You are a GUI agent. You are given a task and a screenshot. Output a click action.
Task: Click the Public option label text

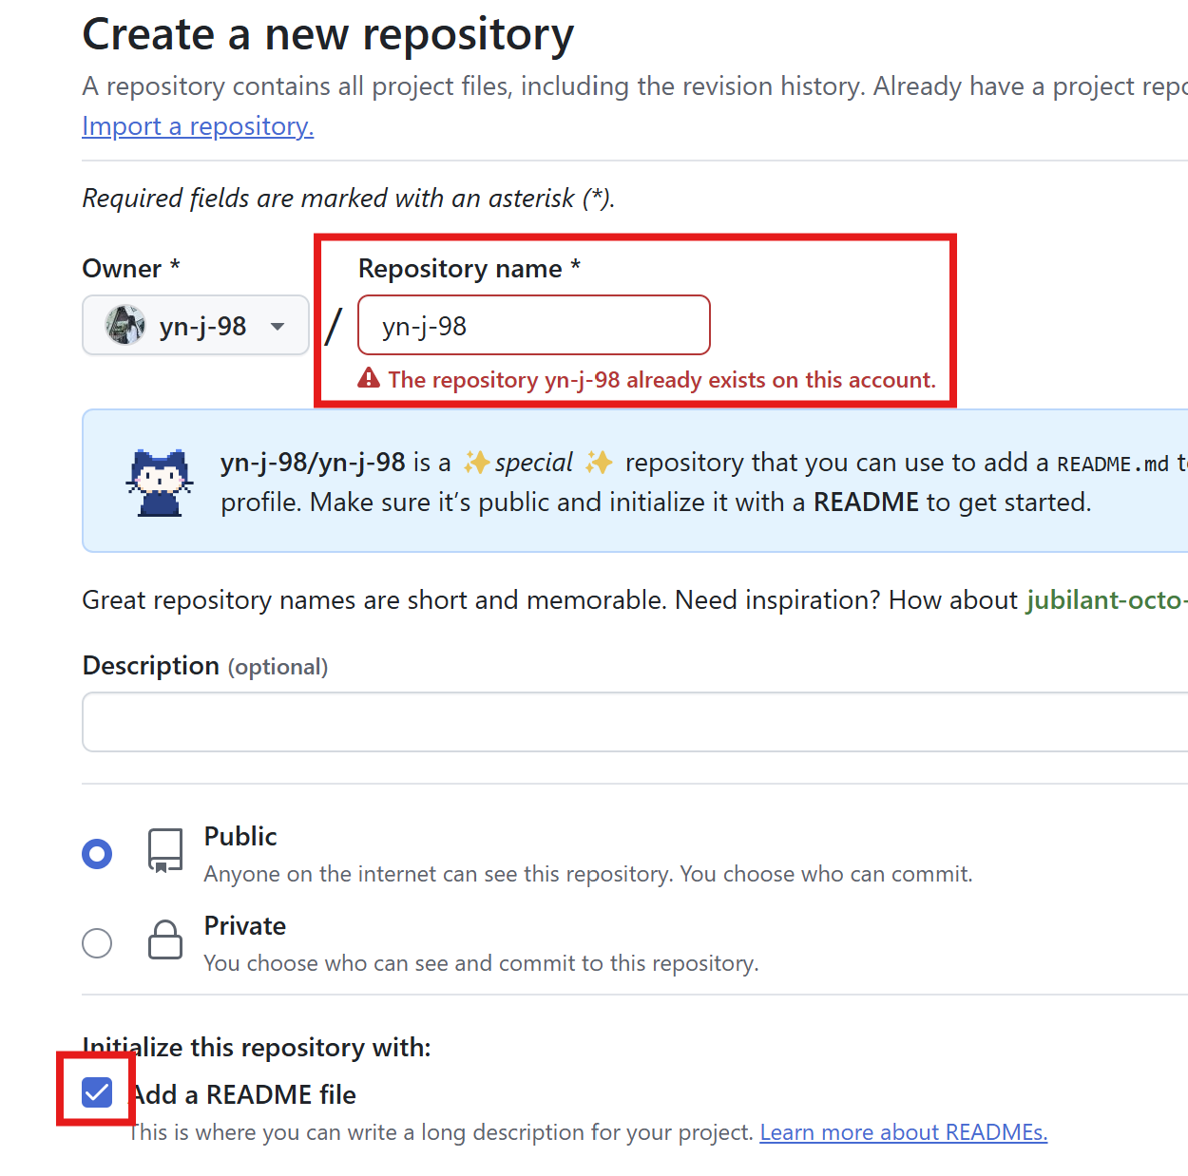coord(240,837)
